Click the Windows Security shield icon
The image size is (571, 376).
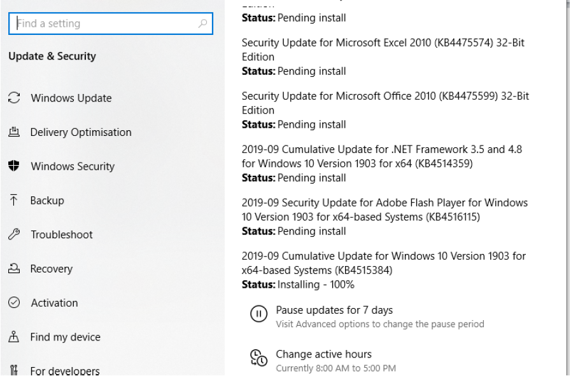14,166
